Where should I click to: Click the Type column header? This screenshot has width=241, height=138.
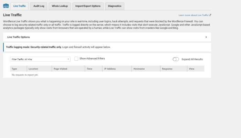19,69
